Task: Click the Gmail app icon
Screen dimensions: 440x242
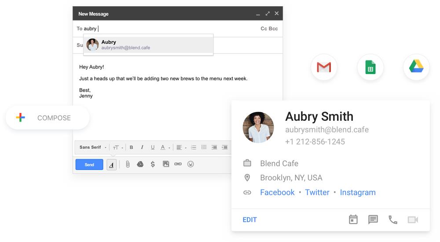Action: 324,67
